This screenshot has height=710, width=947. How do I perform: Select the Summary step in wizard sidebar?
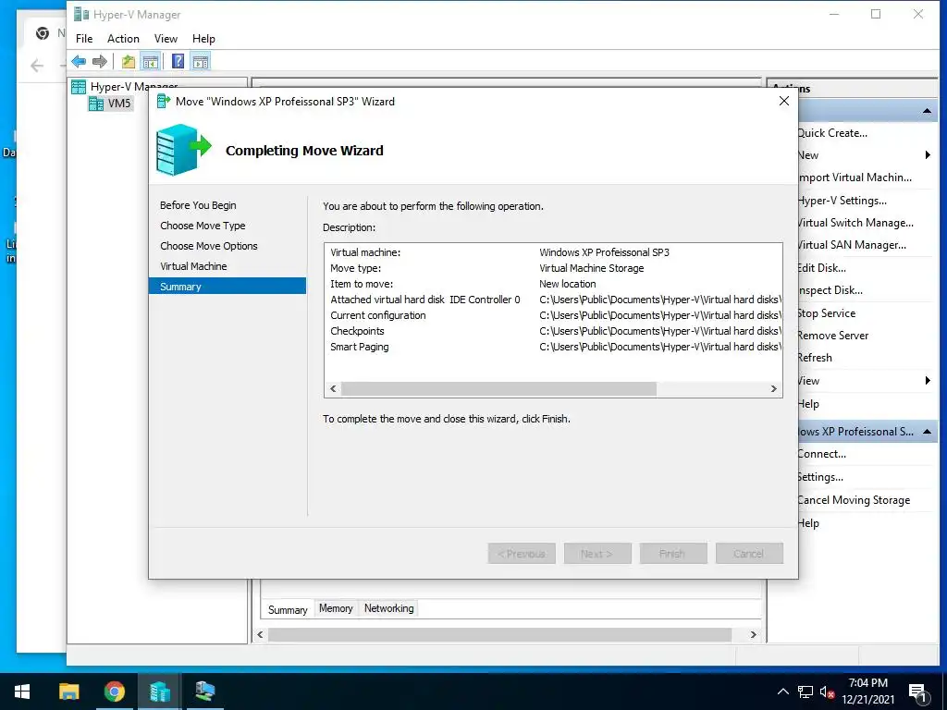(228, 287)
